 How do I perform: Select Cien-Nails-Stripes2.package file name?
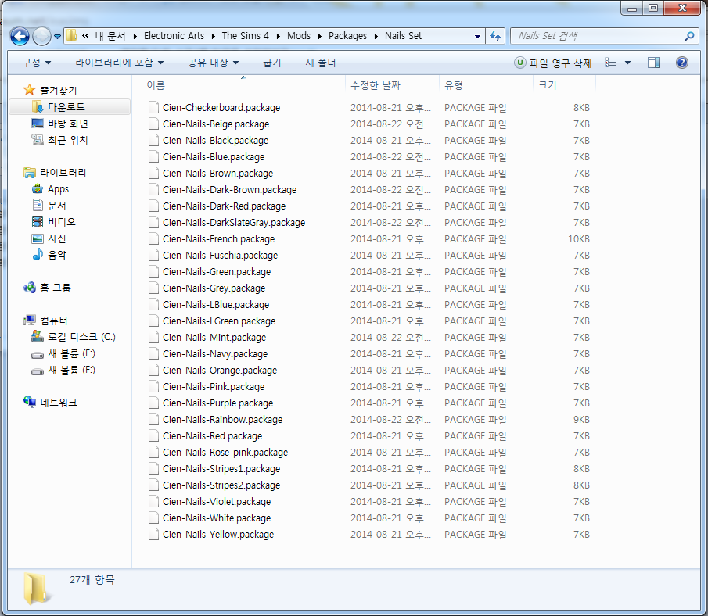[x=221, y=485]
